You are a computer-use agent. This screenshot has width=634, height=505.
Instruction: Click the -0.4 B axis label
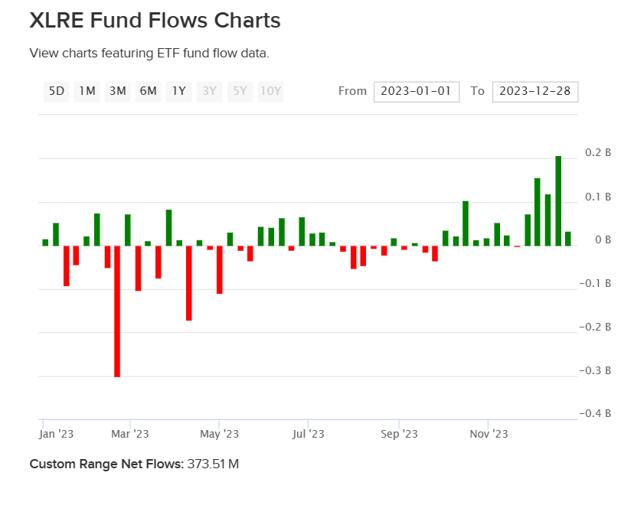click(596, 412)
